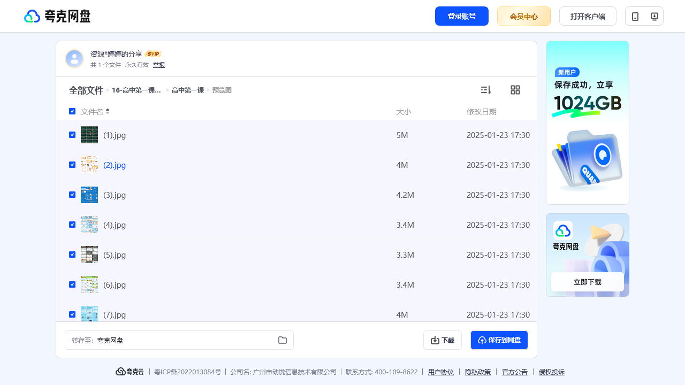Open the destination folder picker icon

pyautogui.click(x=283, y=340)
